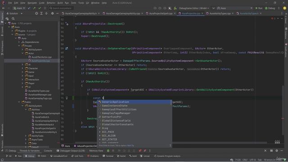Open the DebugGame Editor Win64 configuration dropdown
The image size is (288, 162).
(194, 8)
